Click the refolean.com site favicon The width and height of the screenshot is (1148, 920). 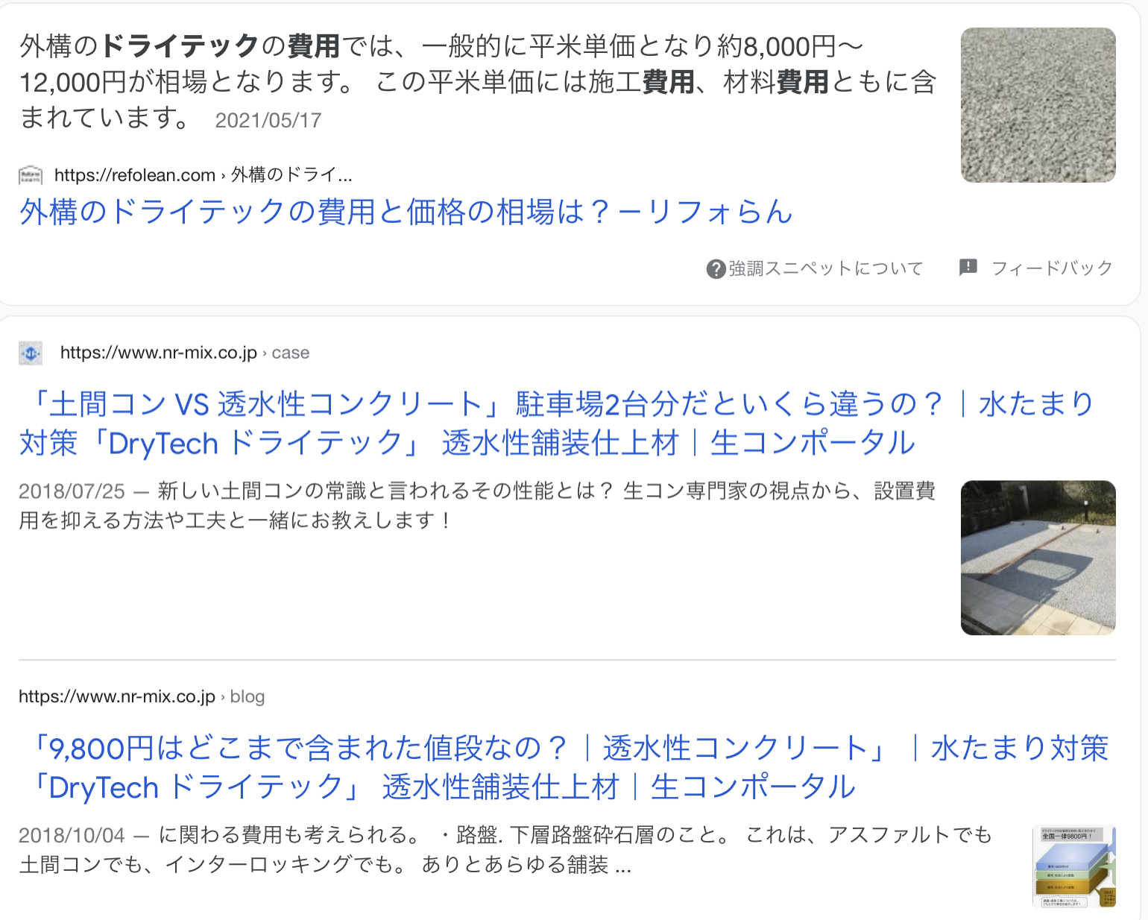click(31, 175)
